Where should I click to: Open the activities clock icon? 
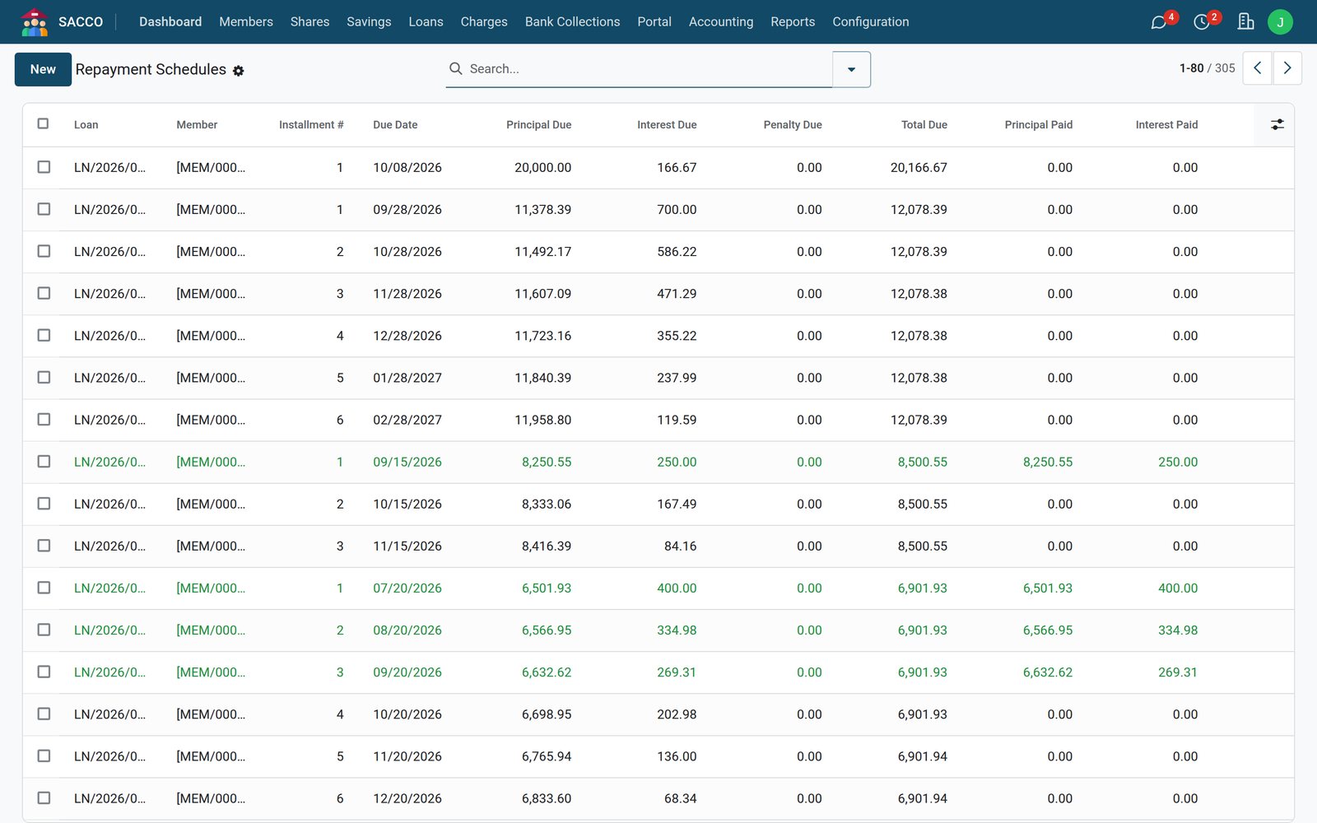click(1202, 22)
